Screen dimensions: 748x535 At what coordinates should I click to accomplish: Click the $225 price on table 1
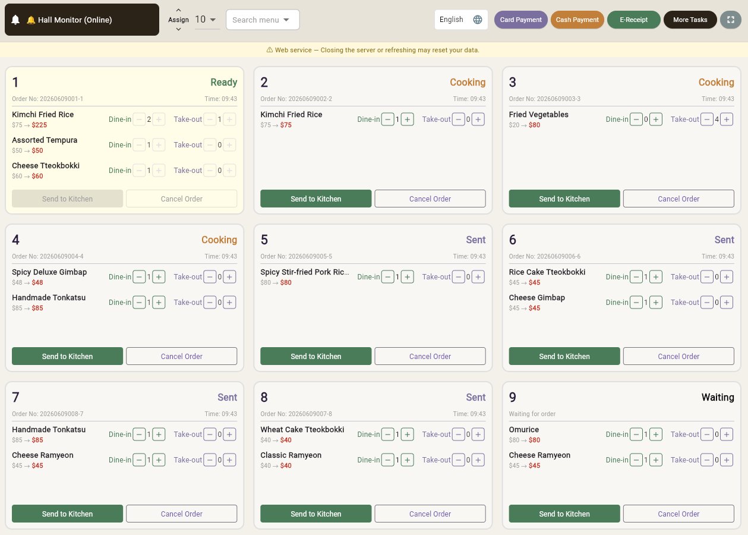click(x=39, y=125)
